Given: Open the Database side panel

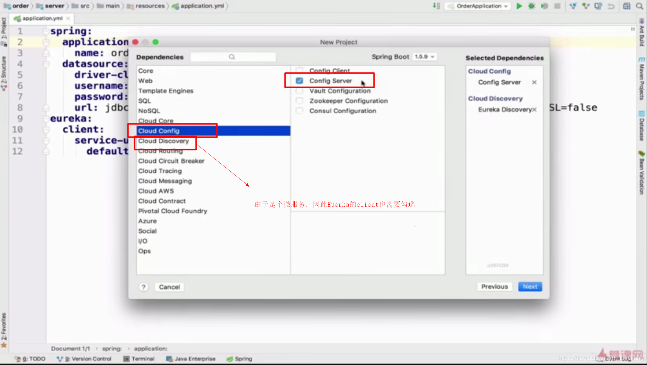Looking at the screenshot, I should [x=642, y=126].
